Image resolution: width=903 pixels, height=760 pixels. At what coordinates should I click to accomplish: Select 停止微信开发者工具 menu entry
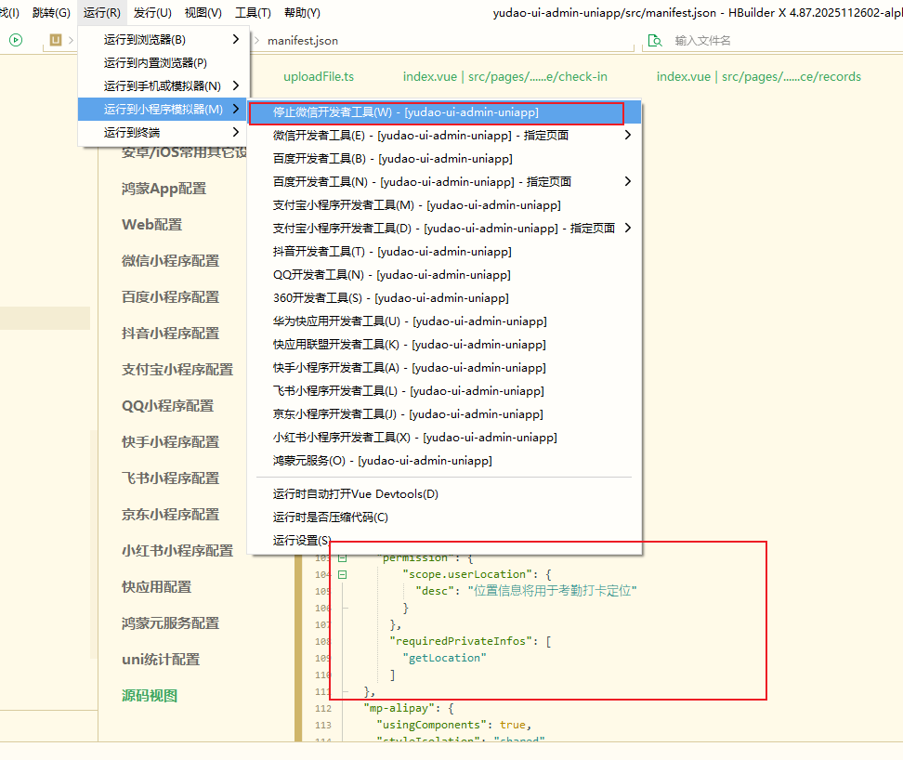405,112
